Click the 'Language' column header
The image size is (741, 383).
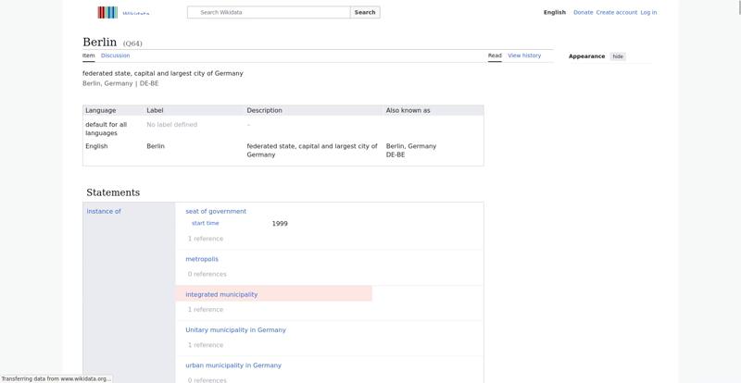(x=101, y=110)
